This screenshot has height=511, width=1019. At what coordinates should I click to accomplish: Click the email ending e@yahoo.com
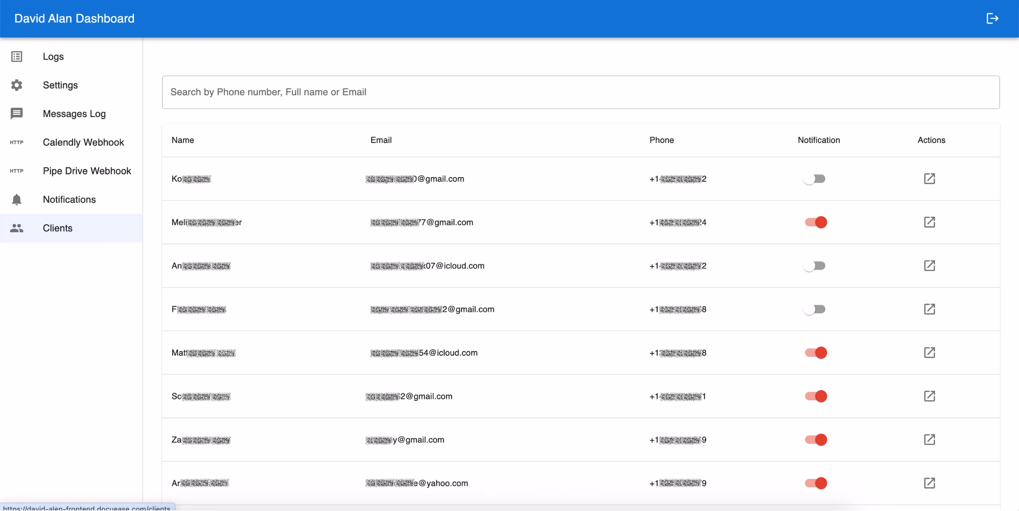pos(417,483)
